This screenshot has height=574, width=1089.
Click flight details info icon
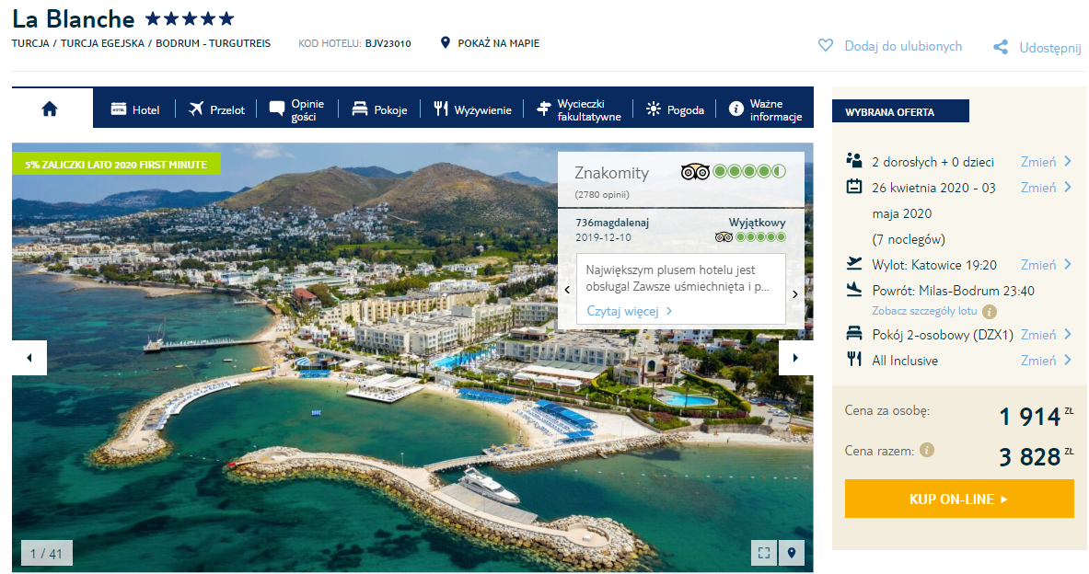click(x=990, y=312)
